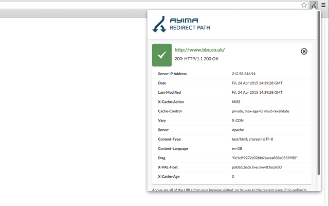Click the 'Cache-Control' label

(x=170, y=111)
